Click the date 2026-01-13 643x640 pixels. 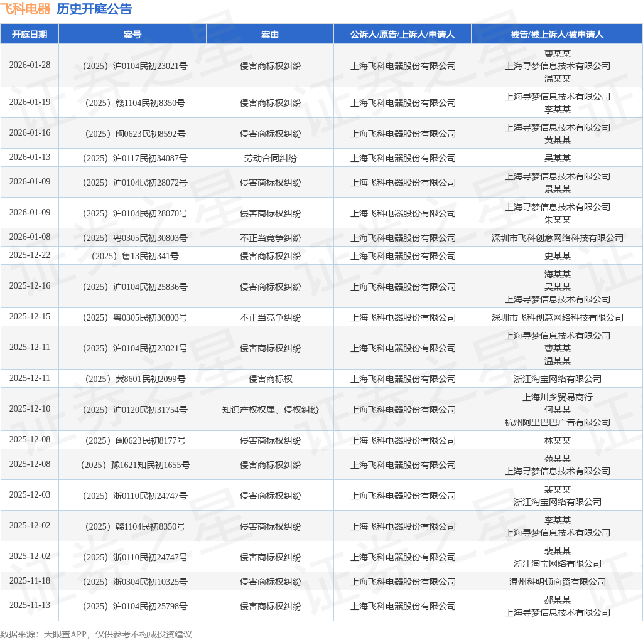(30, 157)
